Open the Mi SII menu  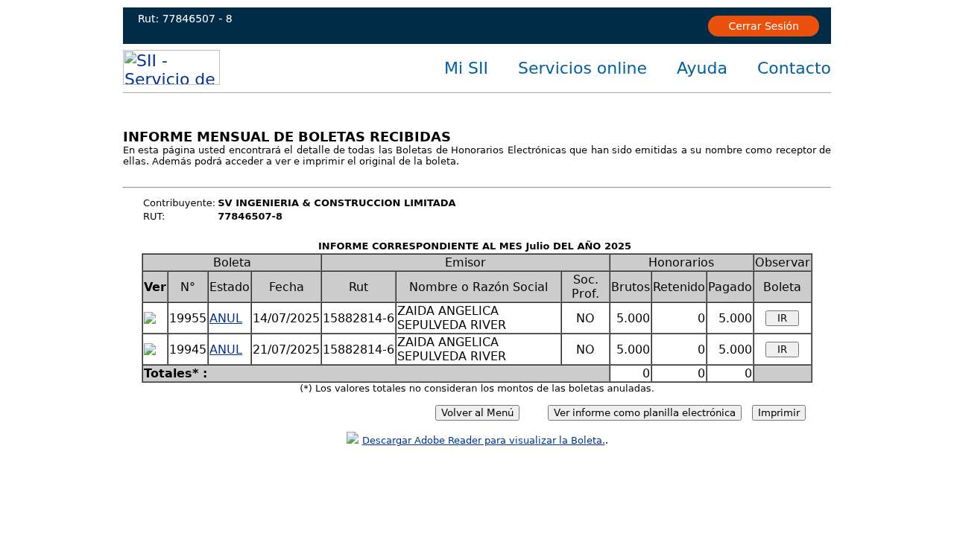click(x=466, y=68)
